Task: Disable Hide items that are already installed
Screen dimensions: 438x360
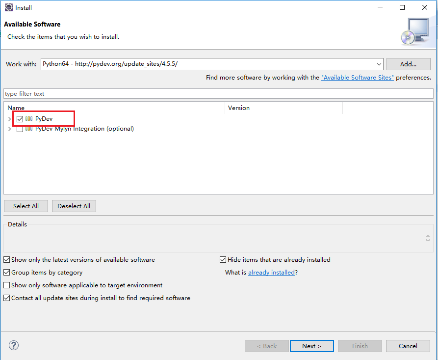Action: click(x=223, y=260)
